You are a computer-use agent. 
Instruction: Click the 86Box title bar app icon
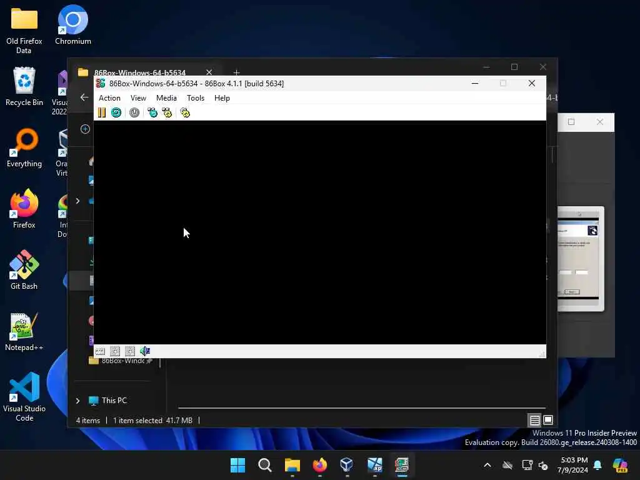[101, 83]
